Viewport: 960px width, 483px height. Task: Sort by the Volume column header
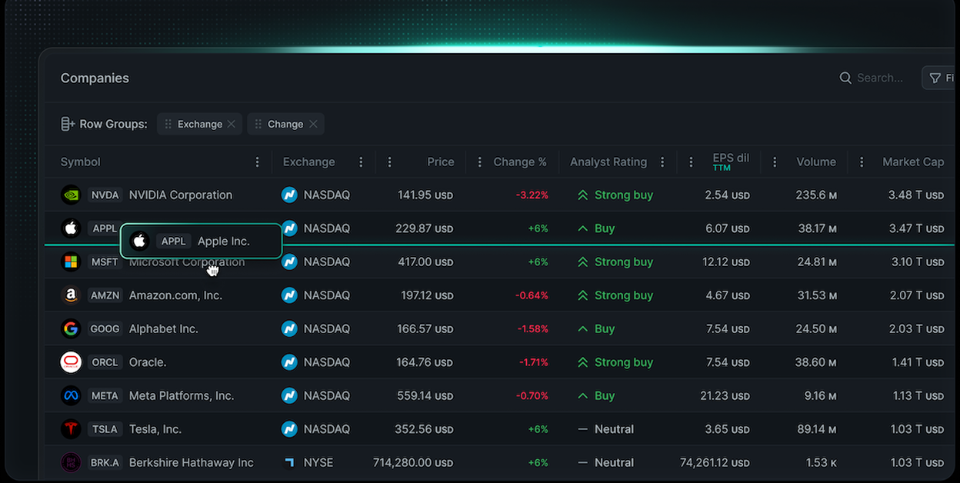click(x=815, y=162)
